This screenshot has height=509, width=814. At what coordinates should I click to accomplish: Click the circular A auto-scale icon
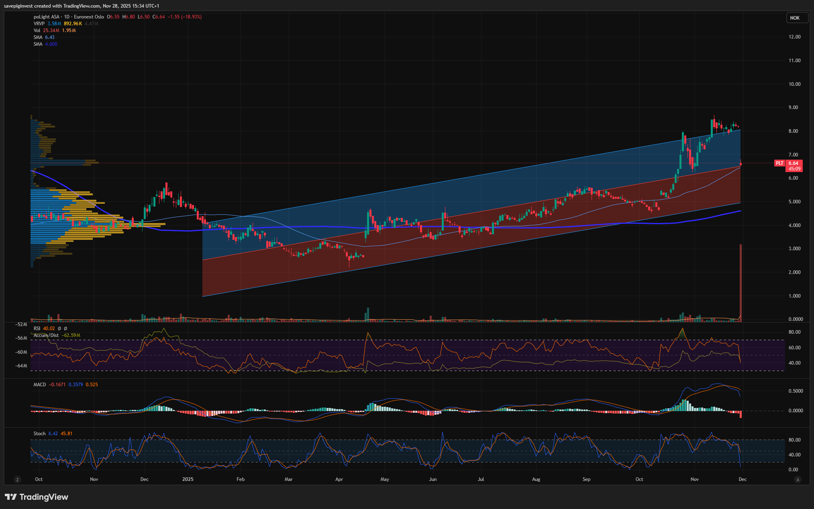[798, 479]
